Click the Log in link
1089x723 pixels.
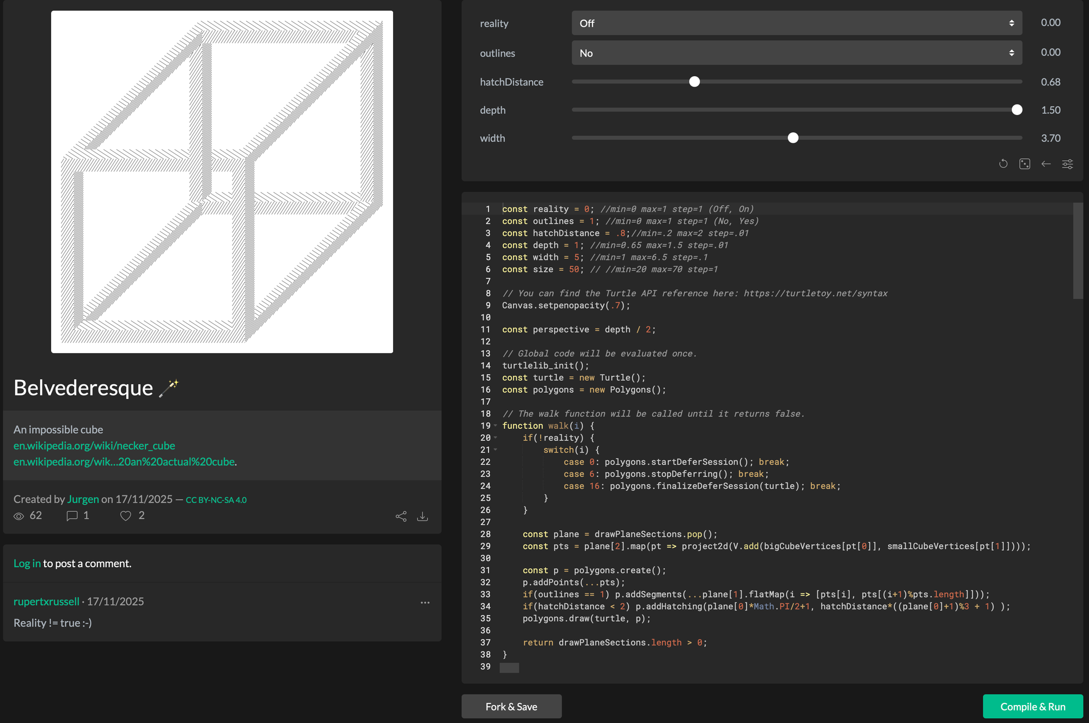tap(27, 563)
